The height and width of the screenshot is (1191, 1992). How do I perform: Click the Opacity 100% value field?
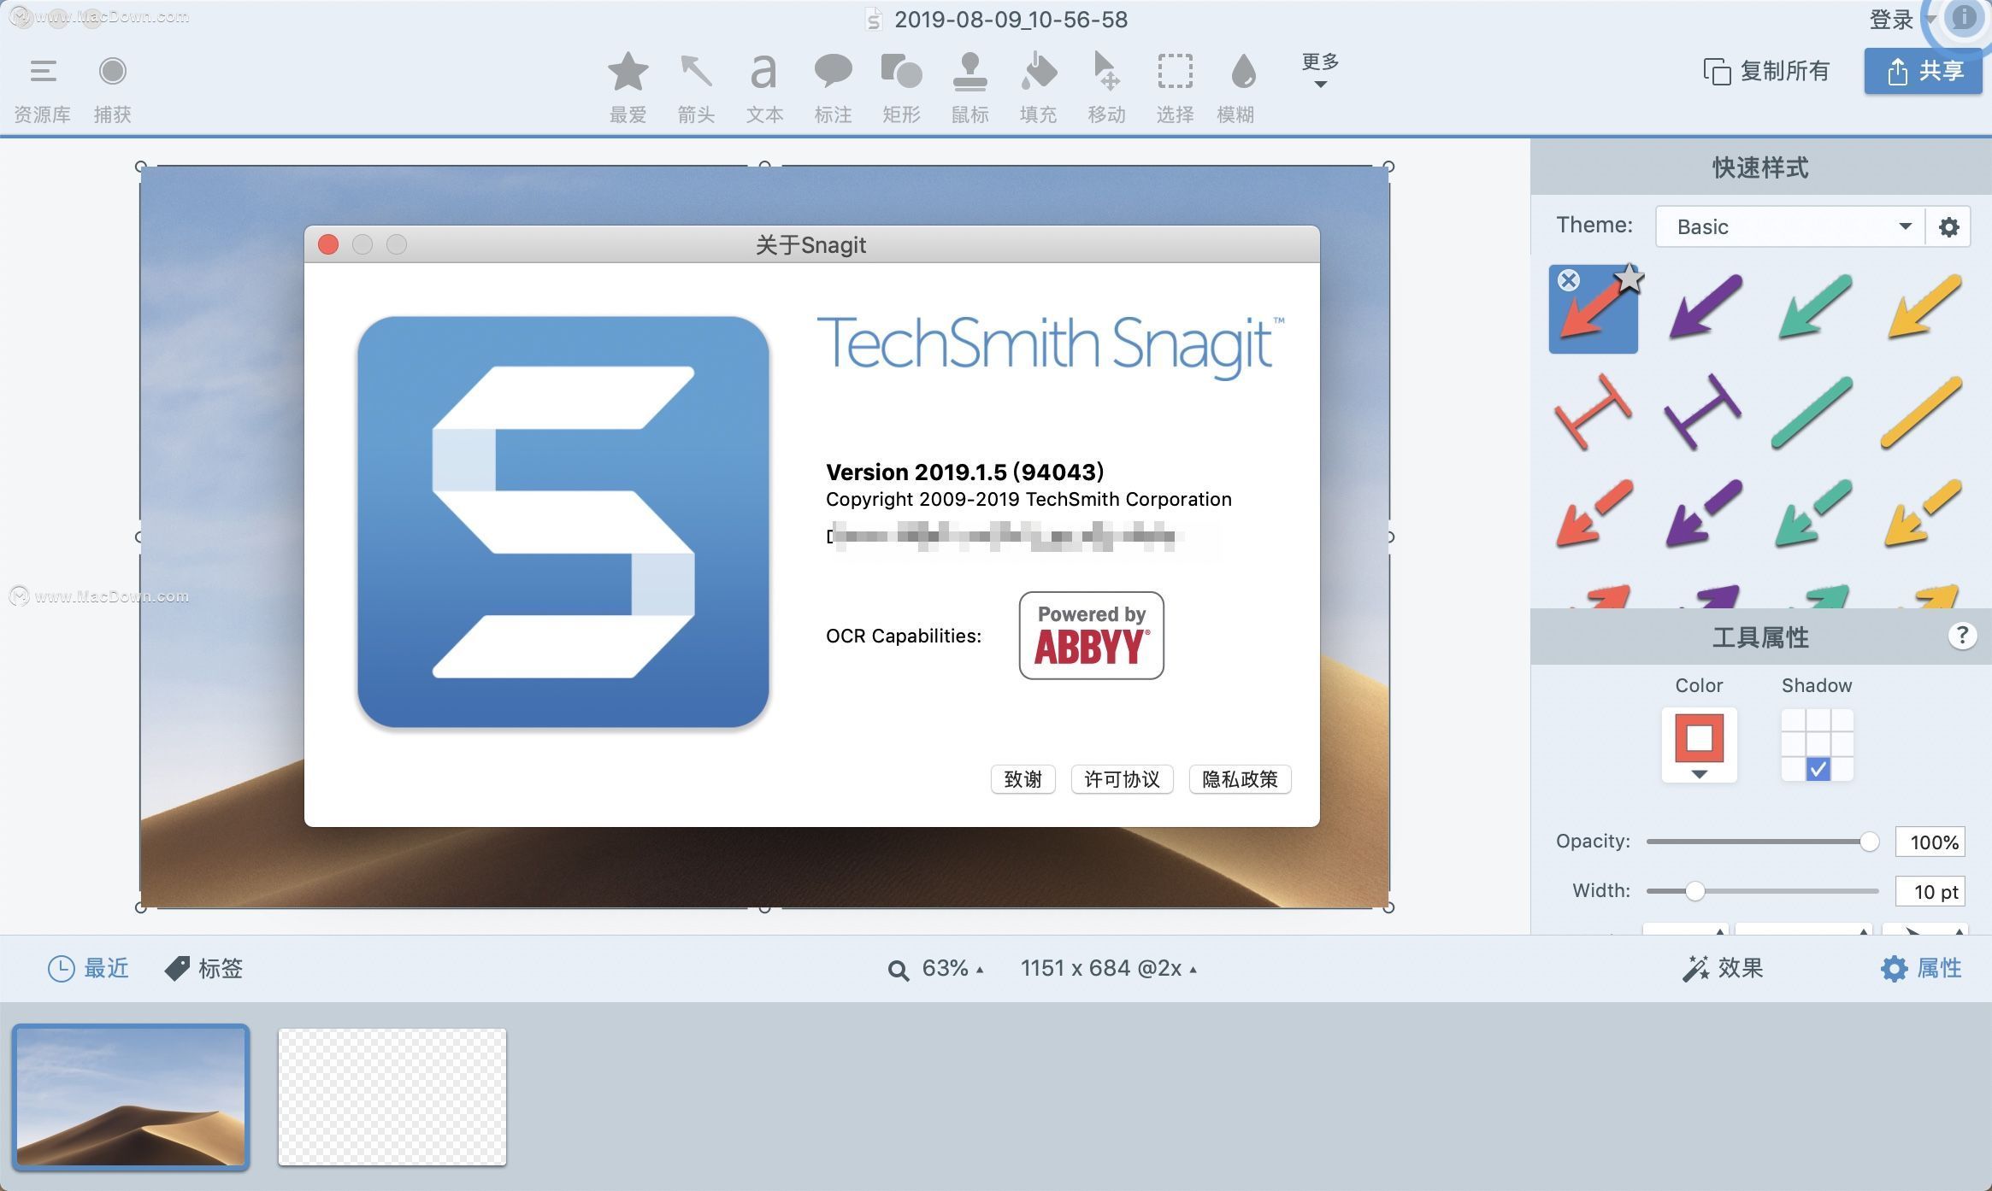click(x=1930, y=842)
